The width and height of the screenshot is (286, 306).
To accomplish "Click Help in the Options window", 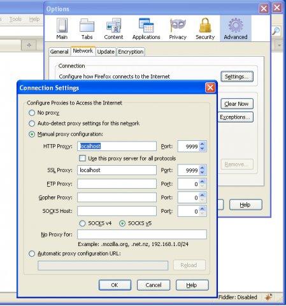I will tap(246, 205).
